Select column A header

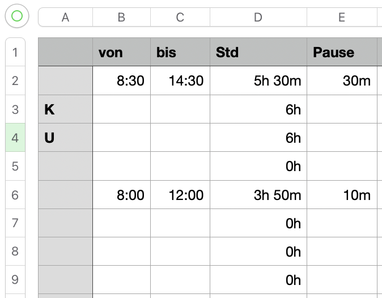point(65,18)
